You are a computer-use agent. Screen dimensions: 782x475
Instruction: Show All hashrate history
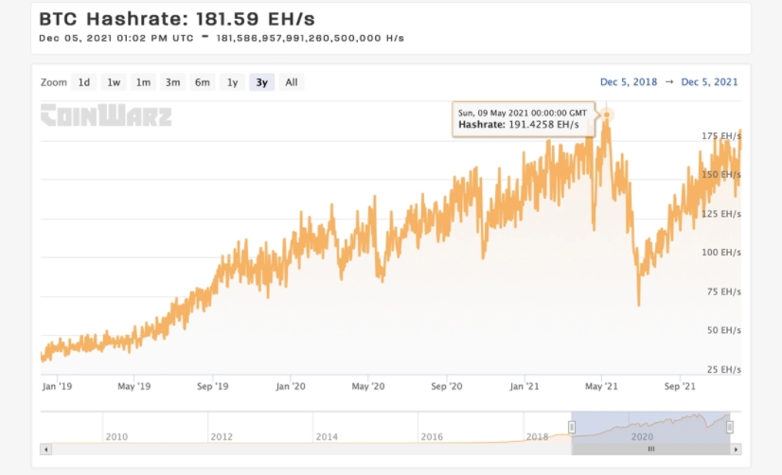(292, 82)
